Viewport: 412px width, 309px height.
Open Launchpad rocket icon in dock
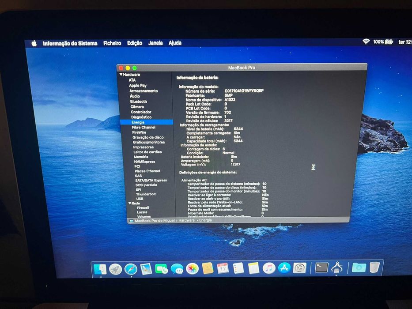[x=115, y=269]
